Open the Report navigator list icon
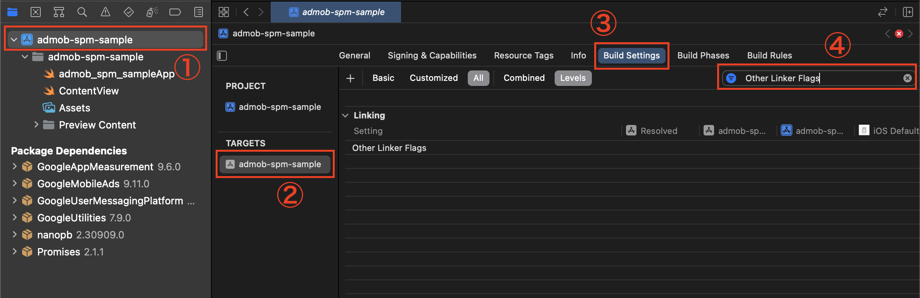The height and width of the screenshot is (298, 920). click(199, 12)
